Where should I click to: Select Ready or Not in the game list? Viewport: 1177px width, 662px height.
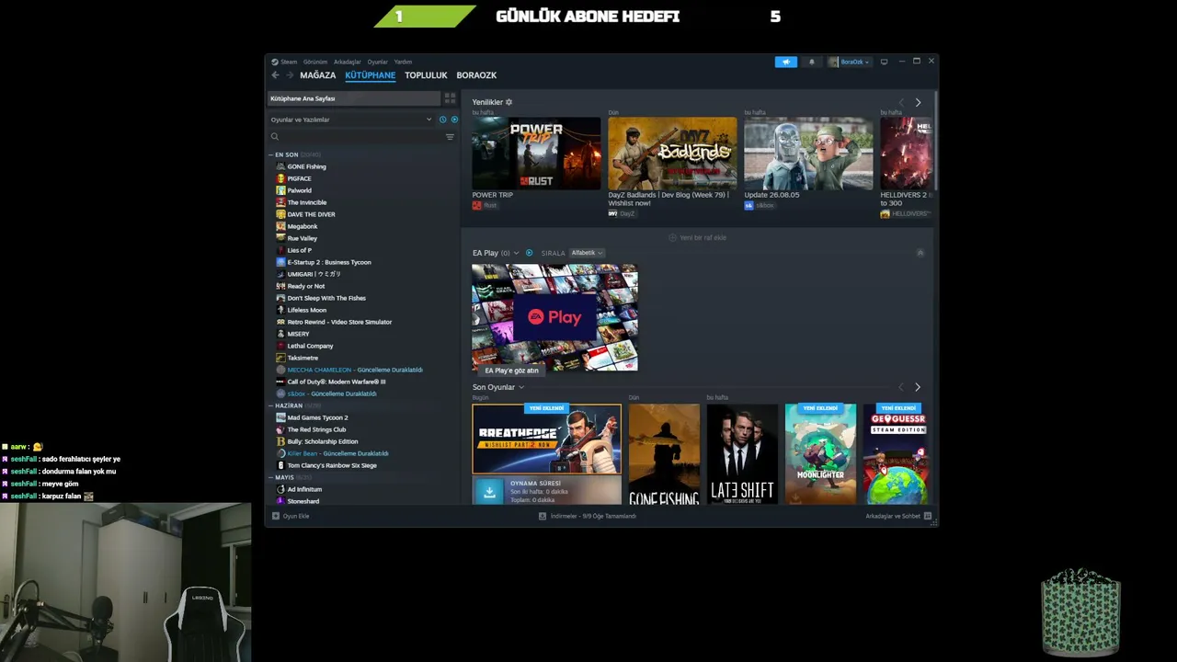coord(305,286)
